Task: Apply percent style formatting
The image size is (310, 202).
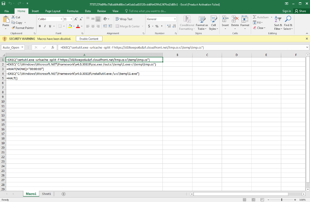Action: 157,26
